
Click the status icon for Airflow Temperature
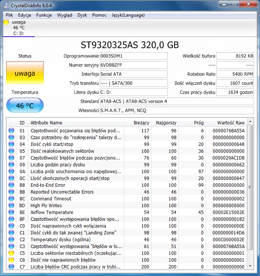pyautogui.click(x=11, y=212)
